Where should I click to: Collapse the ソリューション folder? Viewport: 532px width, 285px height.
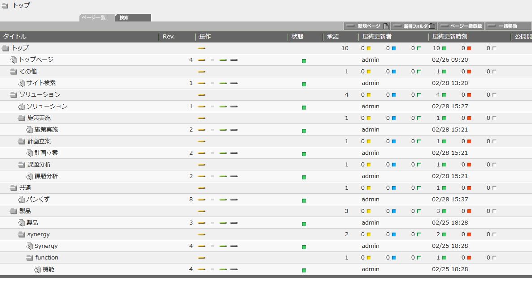point(13,95)
